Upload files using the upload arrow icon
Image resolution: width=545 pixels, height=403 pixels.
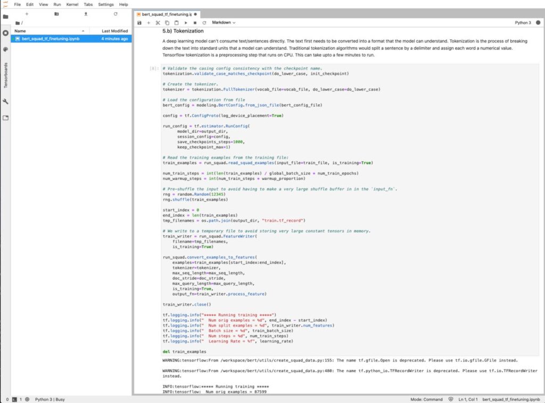(86, 14)
